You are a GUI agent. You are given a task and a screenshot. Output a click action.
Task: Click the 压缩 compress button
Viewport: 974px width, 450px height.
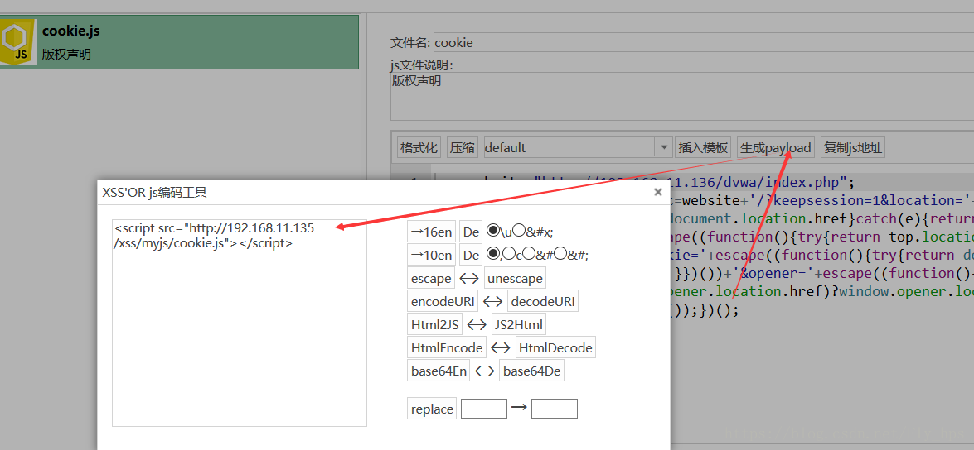tap(463, 147)
